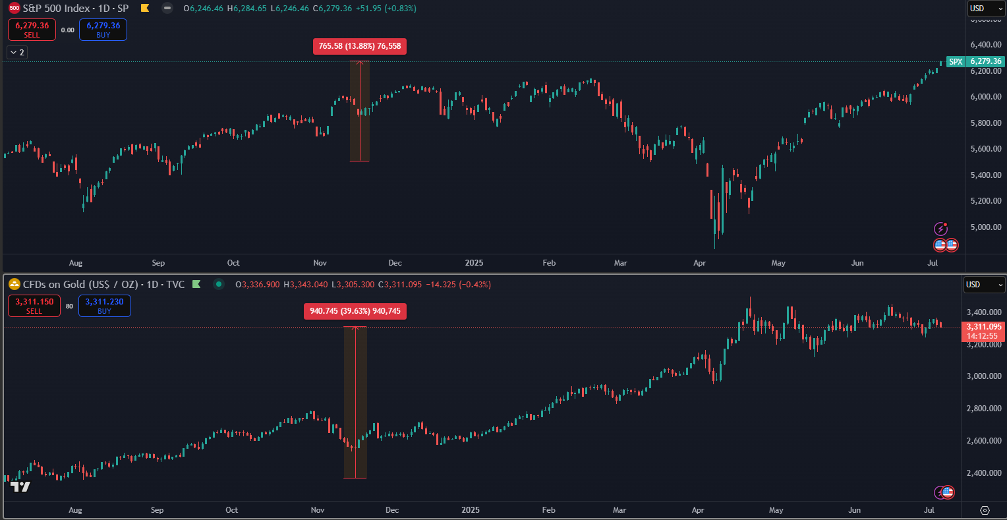
Task: Expand the collapsed indicators legend showing 2
Action: pyautogui.click(x=17, y=52)
